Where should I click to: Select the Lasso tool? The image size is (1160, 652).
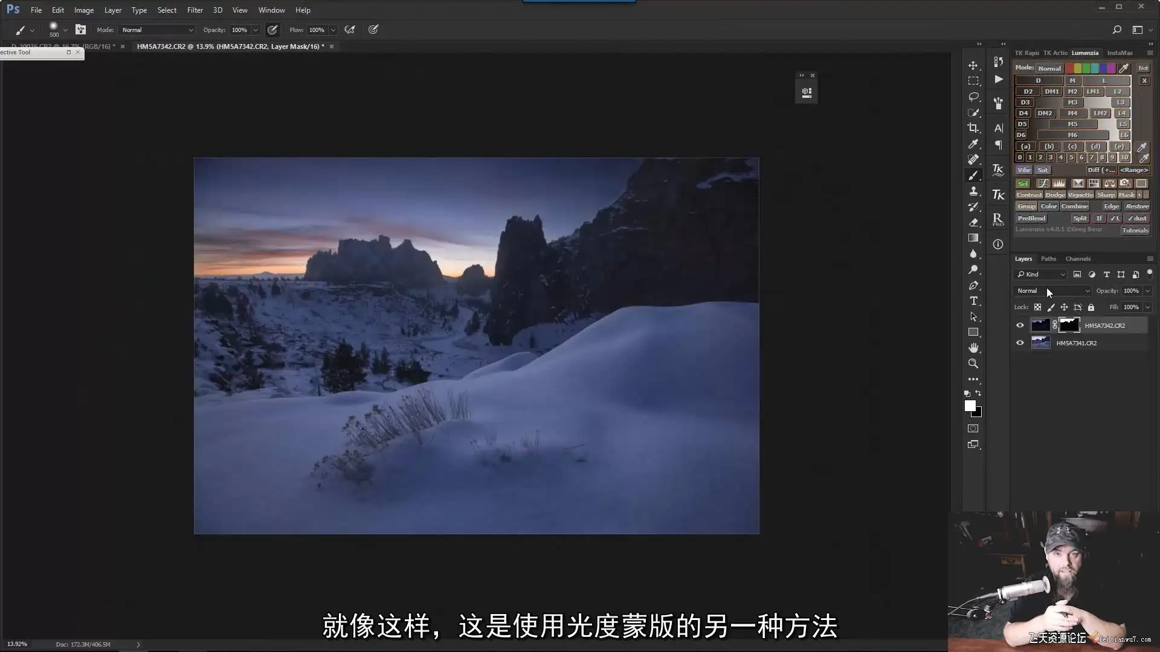(973, 97)
